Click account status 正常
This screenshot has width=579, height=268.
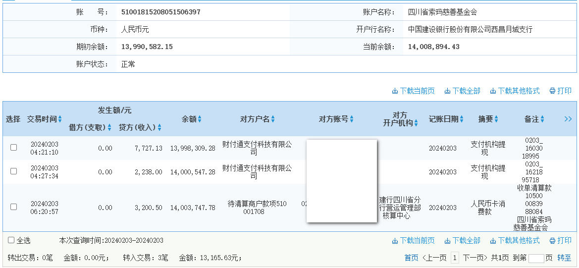[x=128, y=64]
